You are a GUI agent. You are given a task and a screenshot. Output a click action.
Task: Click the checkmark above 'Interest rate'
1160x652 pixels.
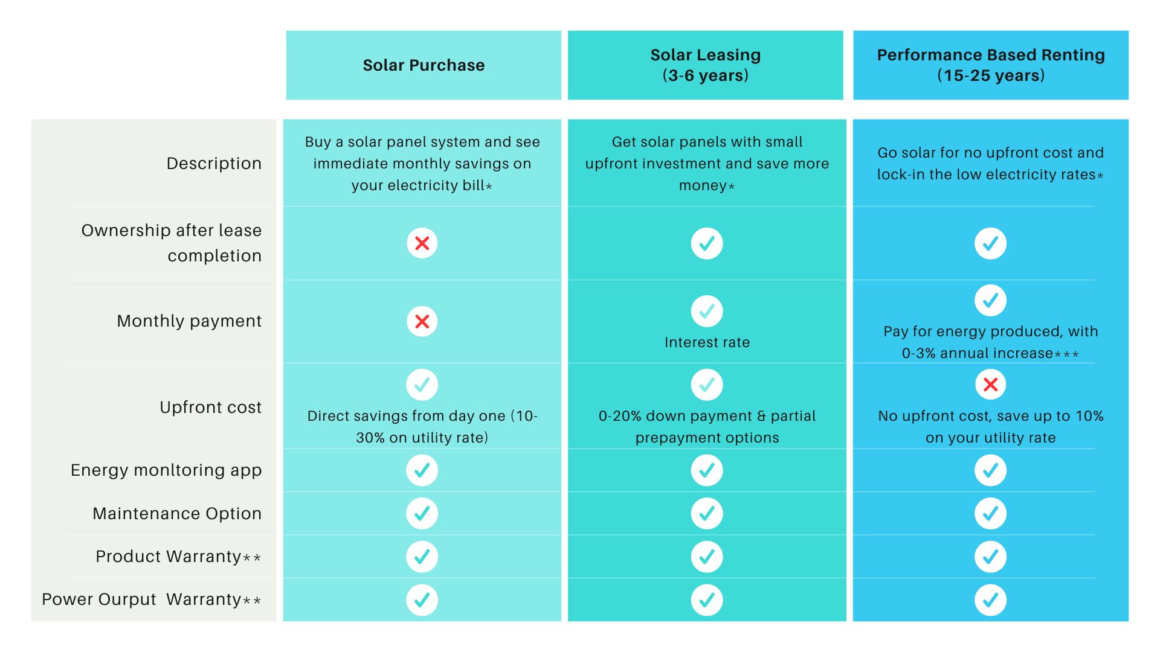(706, 312)
